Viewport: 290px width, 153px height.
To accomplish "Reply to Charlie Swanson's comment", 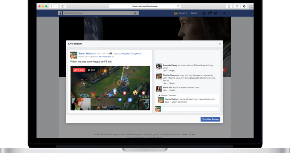I will click(172, 83).
